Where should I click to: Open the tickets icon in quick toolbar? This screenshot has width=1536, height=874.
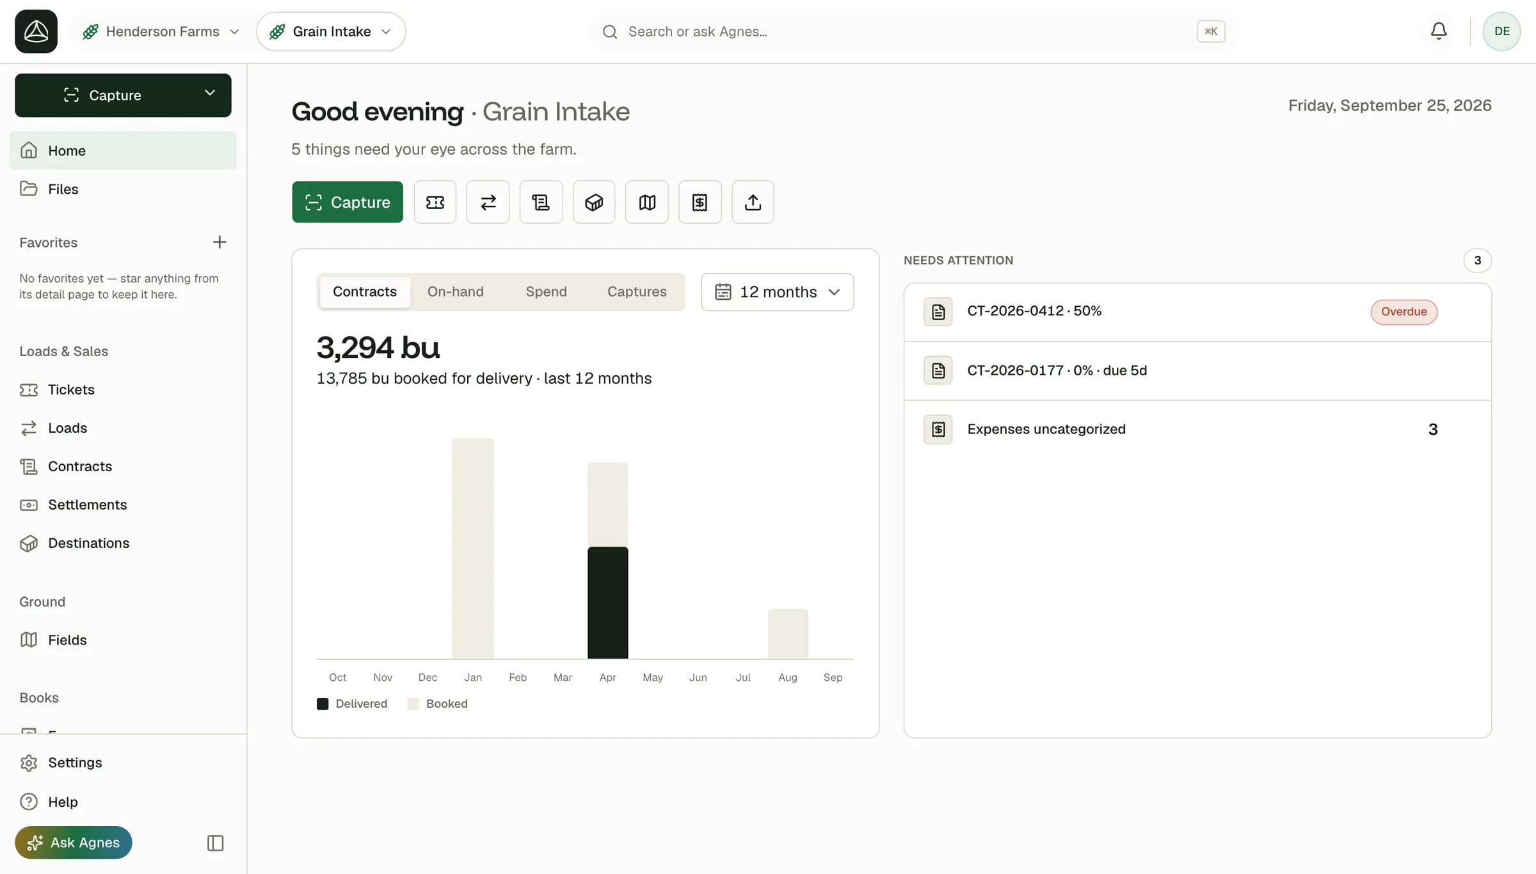[x=435, y=202]
